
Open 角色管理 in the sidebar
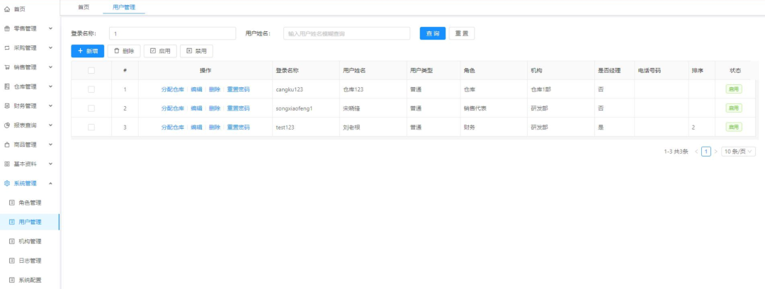(x=30, y=203)
